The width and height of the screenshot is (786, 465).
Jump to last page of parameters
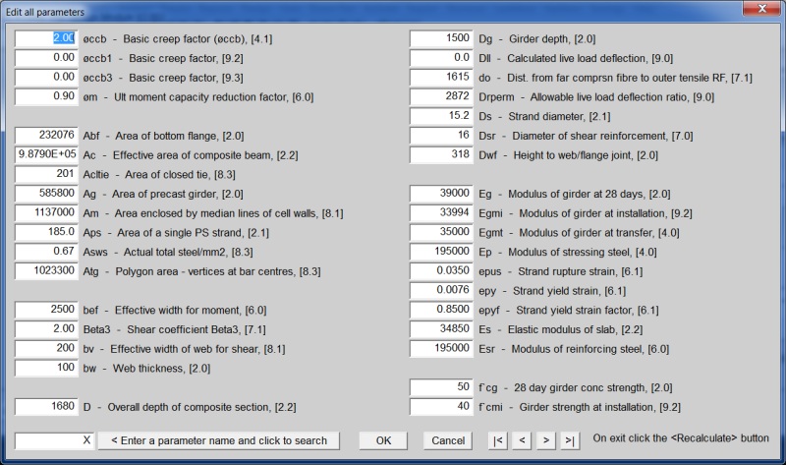pos(569,439)
